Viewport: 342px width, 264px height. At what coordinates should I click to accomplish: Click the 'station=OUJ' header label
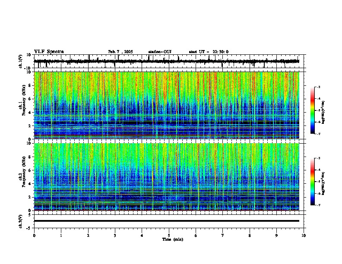pos(160,52)
